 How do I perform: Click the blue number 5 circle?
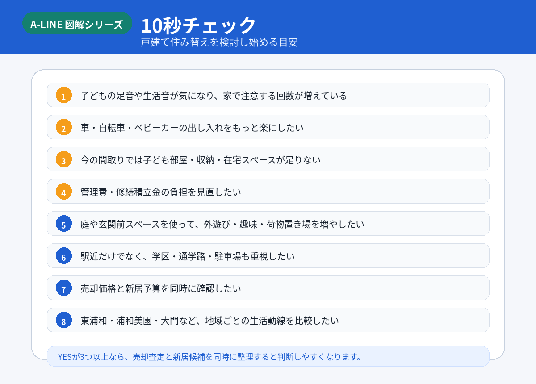(64, 224)
